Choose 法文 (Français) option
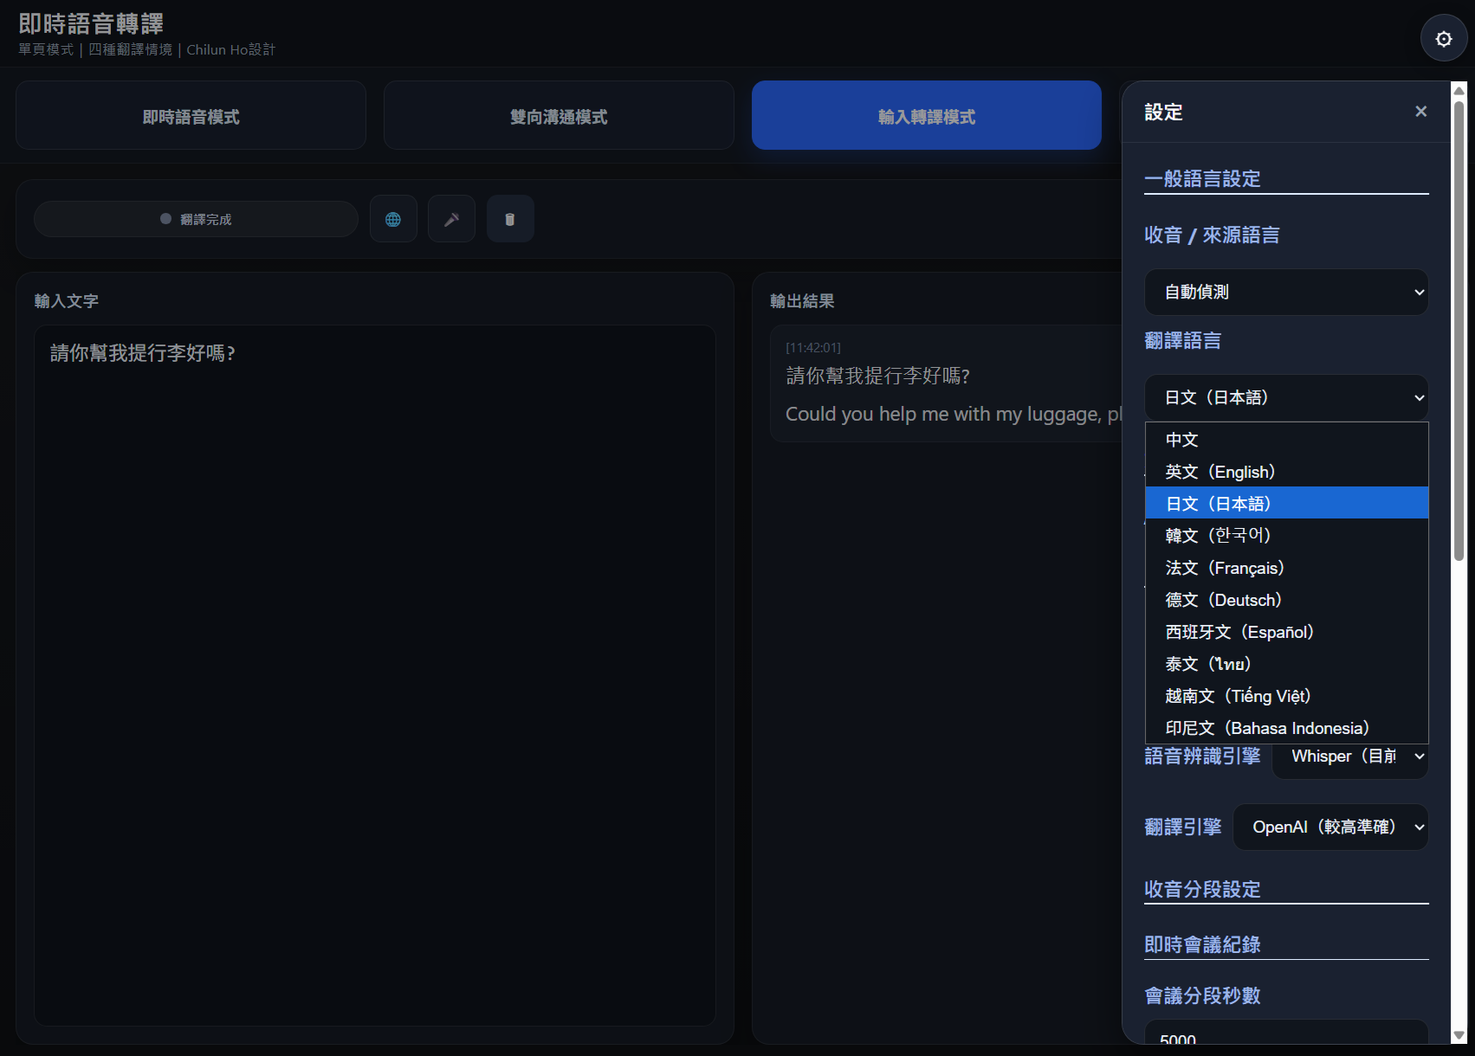The height and width of the screenshot is (1056, 1475). 1286,568
